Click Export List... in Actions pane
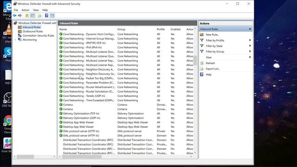297x167 pixels. tap(213, 69)
